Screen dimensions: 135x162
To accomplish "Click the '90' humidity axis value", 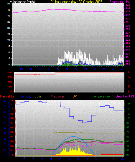I will point(5,106).
